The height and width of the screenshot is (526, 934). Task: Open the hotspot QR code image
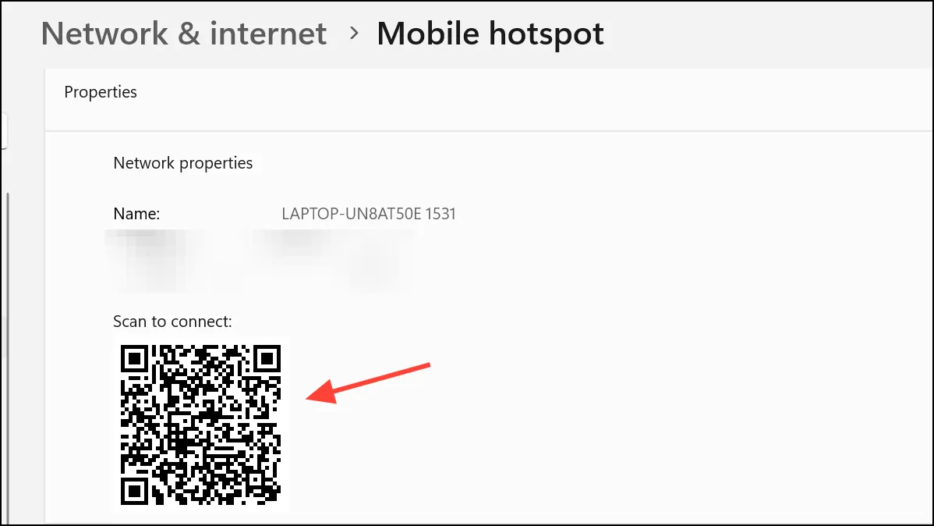[200, 425]
